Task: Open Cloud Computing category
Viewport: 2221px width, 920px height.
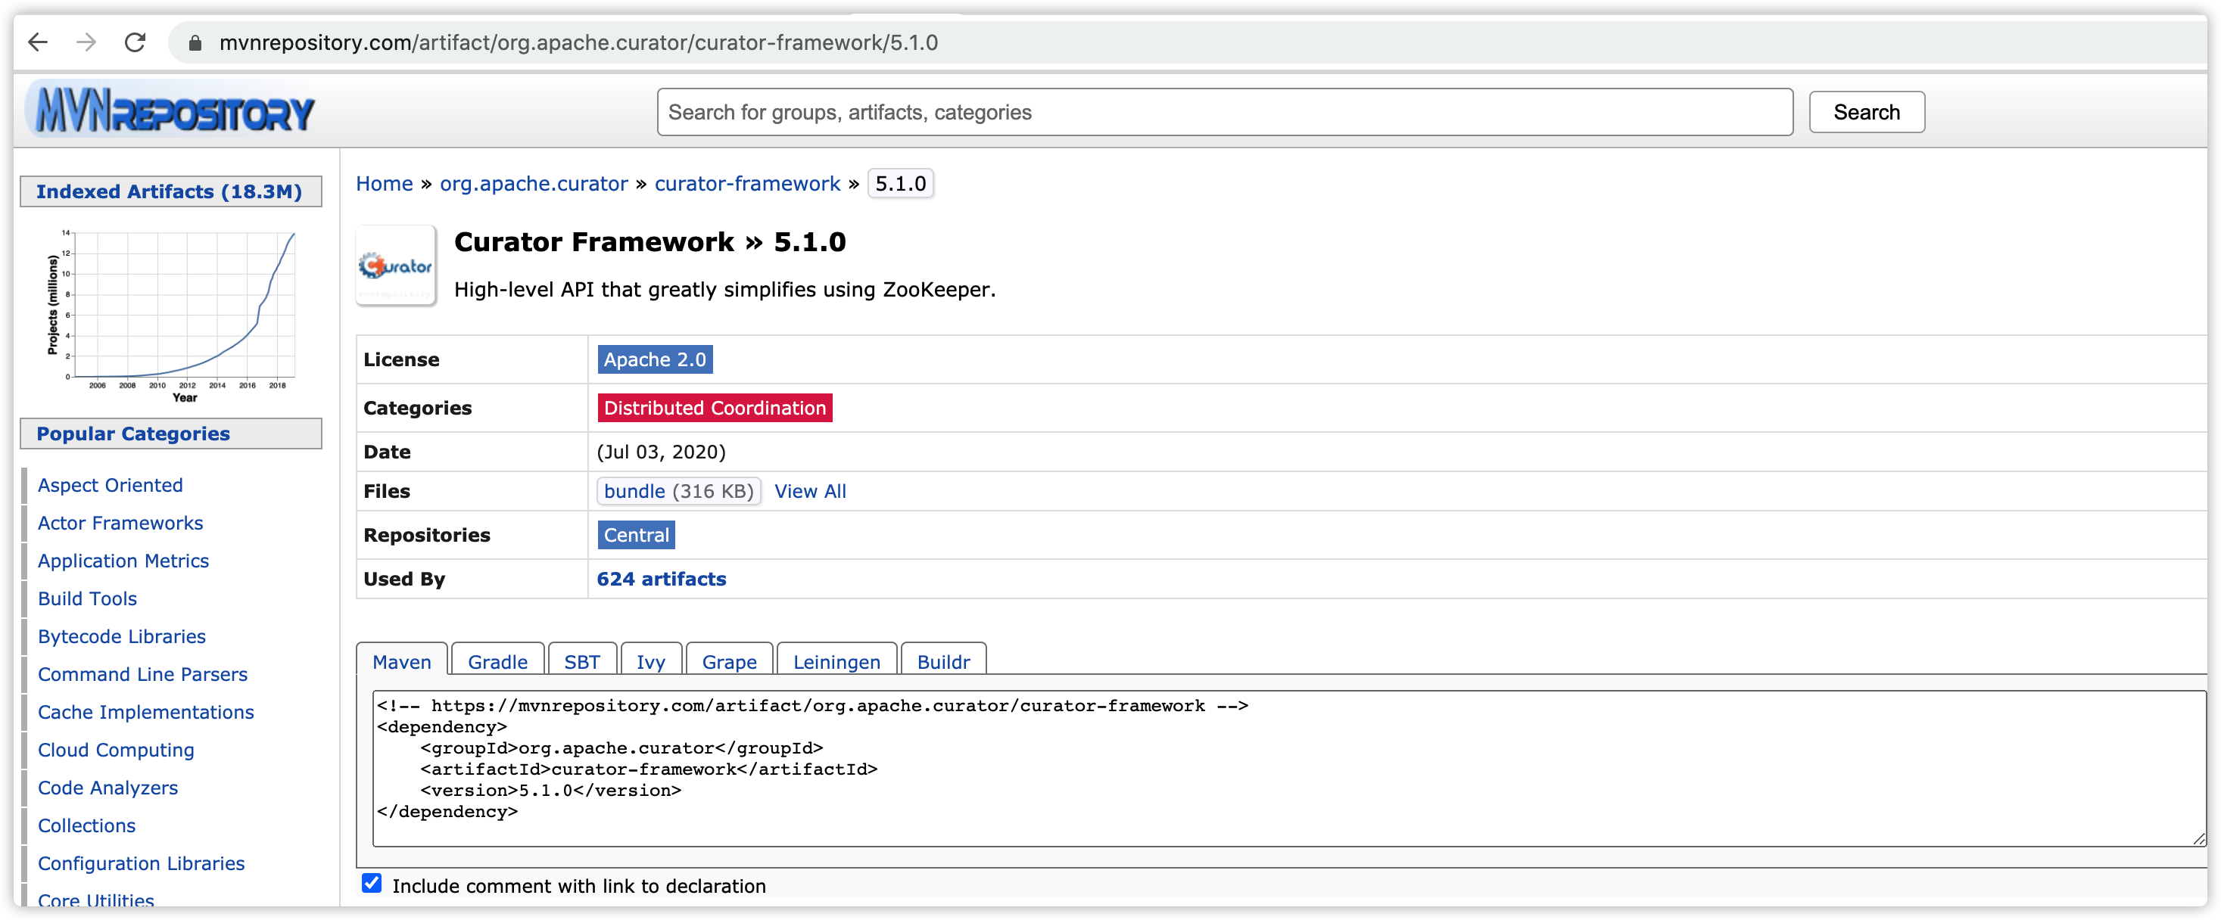Action: [116, 751]
